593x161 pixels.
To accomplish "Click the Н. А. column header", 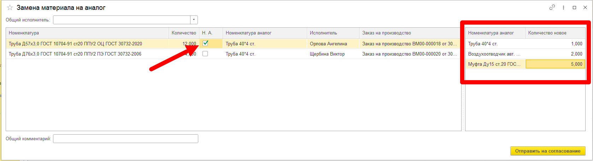I will (211, 33).
